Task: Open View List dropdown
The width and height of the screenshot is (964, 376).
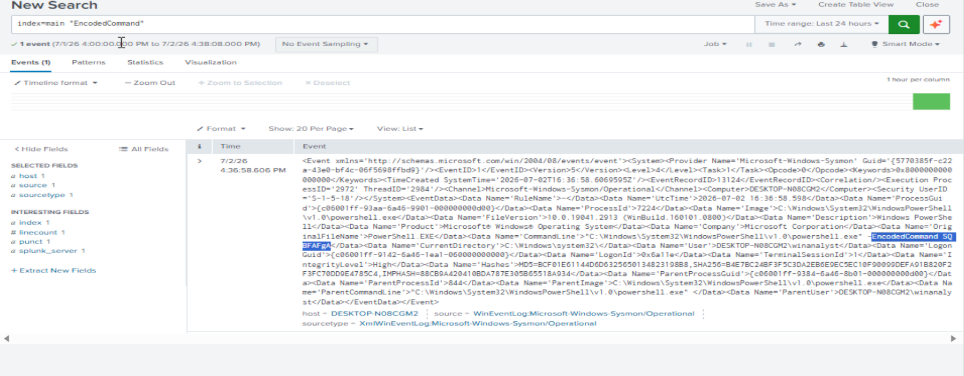Action: 400,129
